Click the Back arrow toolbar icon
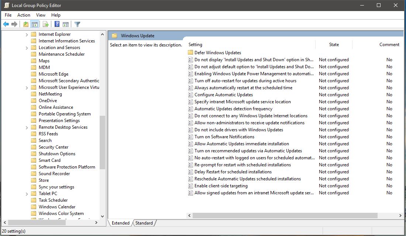 coord(6,24)
